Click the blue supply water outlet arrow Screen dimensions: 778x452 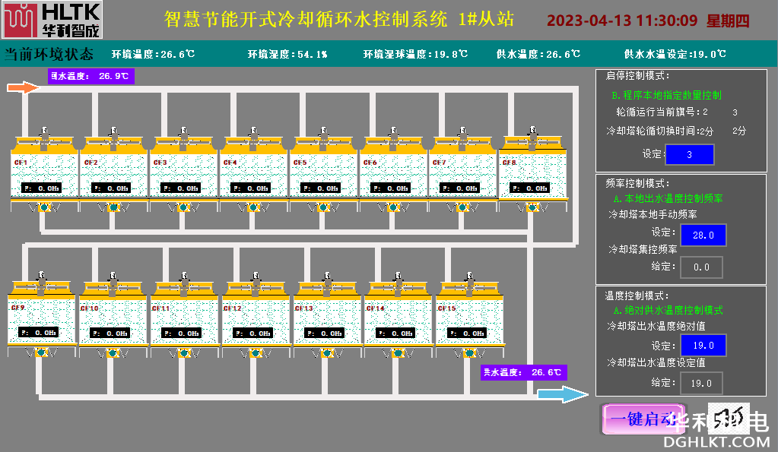click(x=563, y=394)
